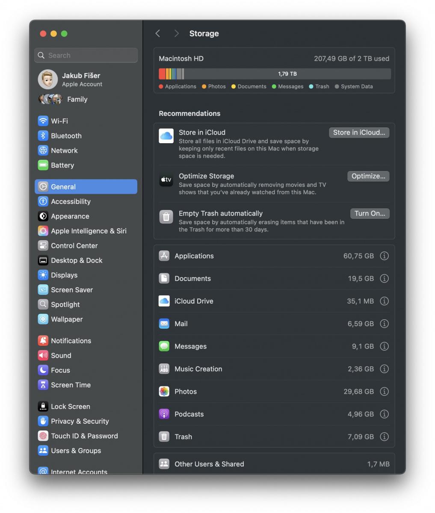This screenshot has width=435, height=513.
Task: Click the Wallpaper icon
Action: click(x=43, y=319)
